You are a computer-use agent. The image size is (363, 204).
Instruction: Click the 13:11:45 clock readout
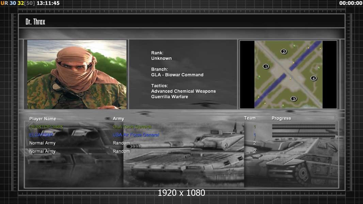click(x=48, y=3)
